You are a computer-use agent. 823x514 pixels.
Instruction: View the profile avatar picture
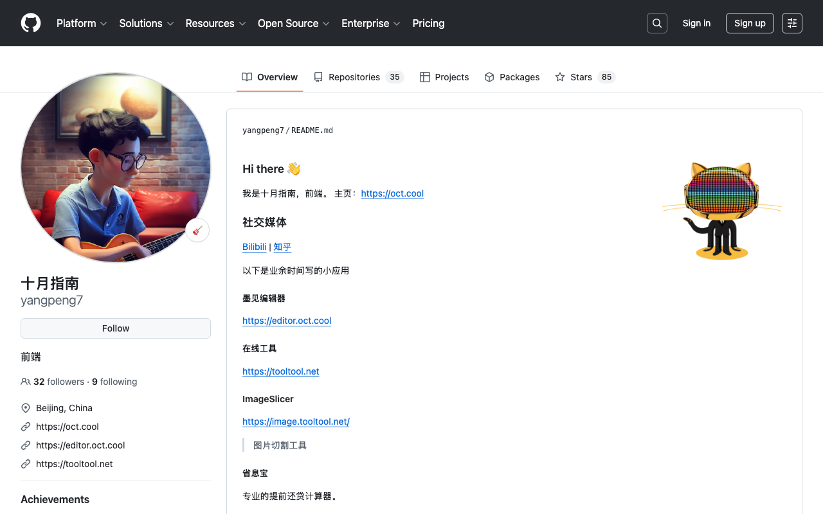[x=116, y=167]
